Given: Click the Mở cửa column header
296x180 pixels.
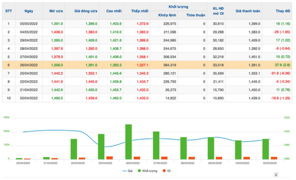Looking at the screenshot, I should click(x=55, y=11).
